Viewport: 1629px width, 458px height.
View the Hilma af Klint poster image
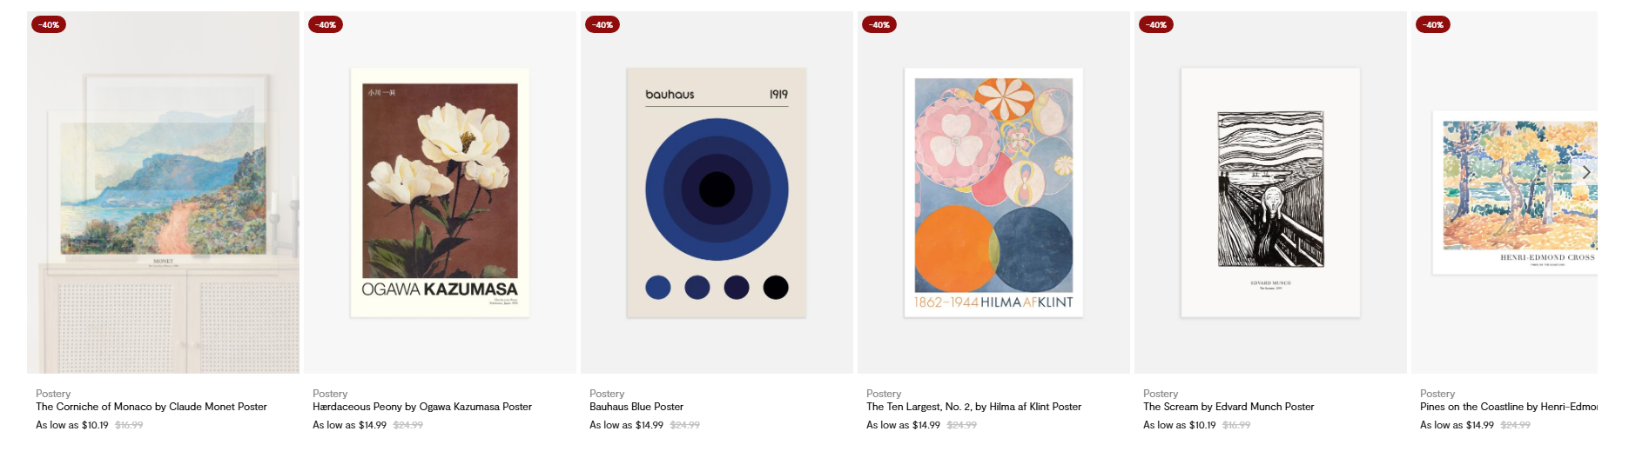993,192
